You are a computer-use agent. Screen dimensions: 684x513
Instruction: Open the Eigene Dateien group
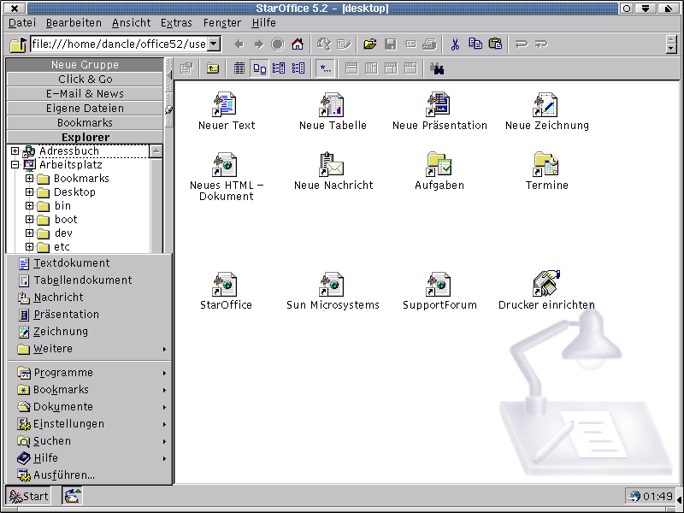coord(85,108)
